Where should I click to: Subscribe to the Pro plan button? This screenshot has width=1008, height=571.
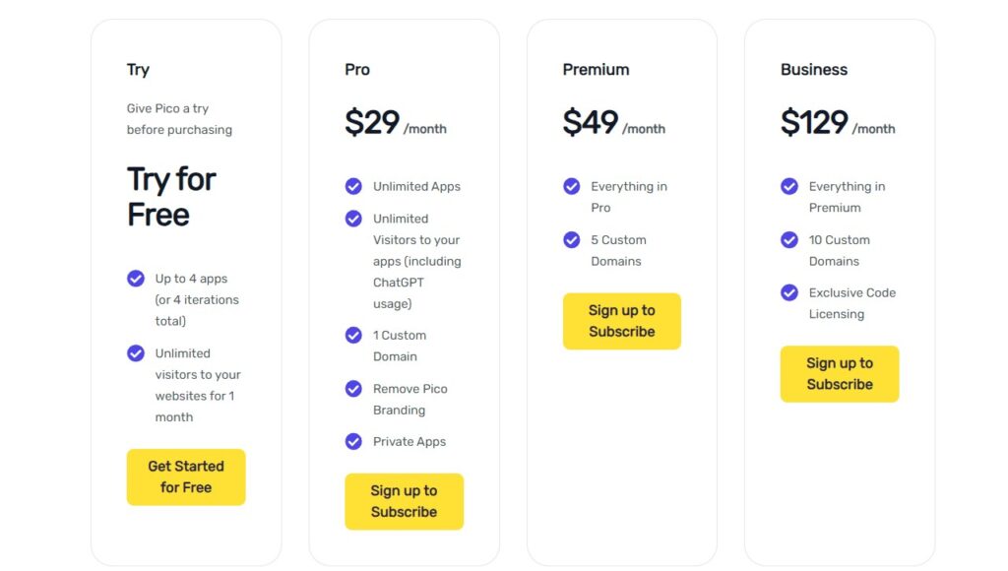(404, 501)
